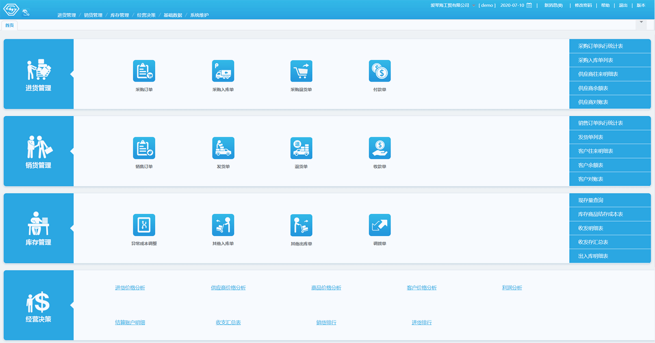Open the 系统维护 menu
This screenshot has width=655, height=343.
(x=199, y=15)
